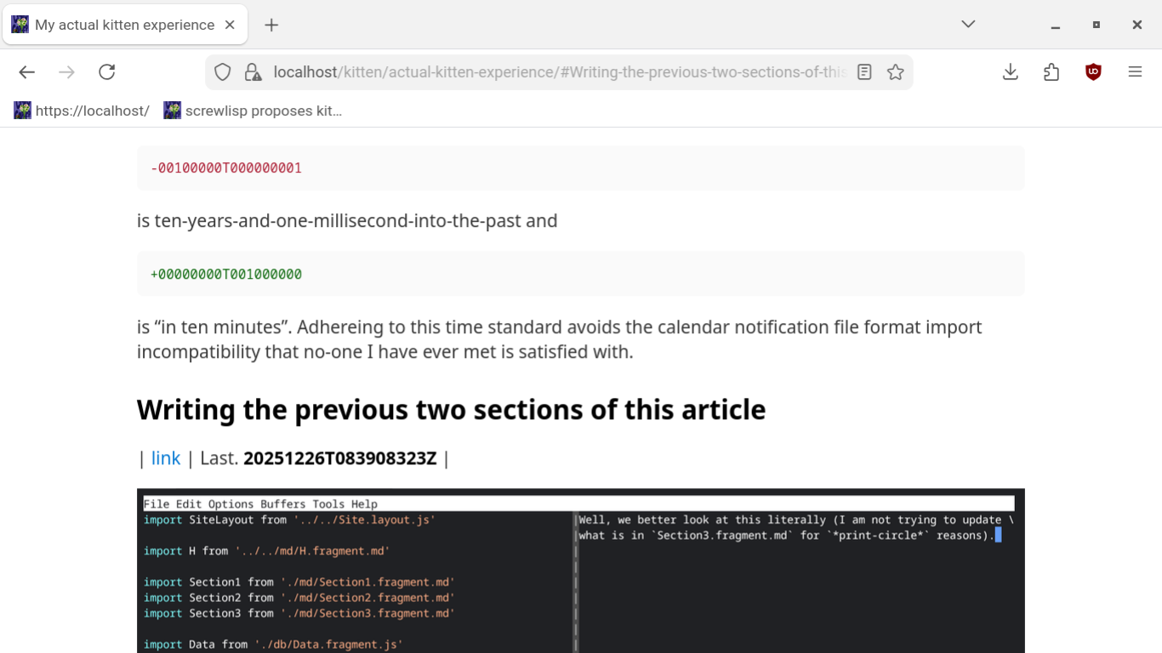Click the section's blue "link" hyperlink
1162x653 pixels.
[x=165, y=458]
